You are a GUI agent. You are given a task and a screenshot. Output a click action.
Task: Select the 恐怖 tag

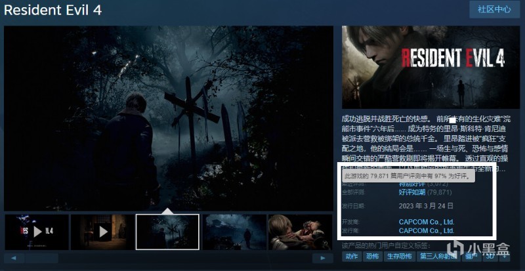click(x=372, y=257)
